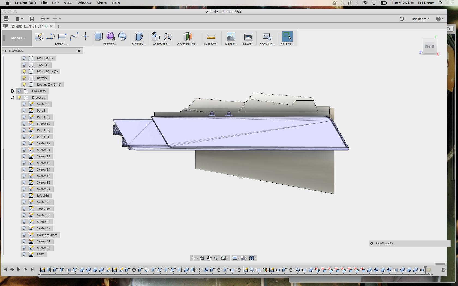Click the Orbit navigation icon
The width and height of the screenshot is (458, 286).
[x=193, y=258]
